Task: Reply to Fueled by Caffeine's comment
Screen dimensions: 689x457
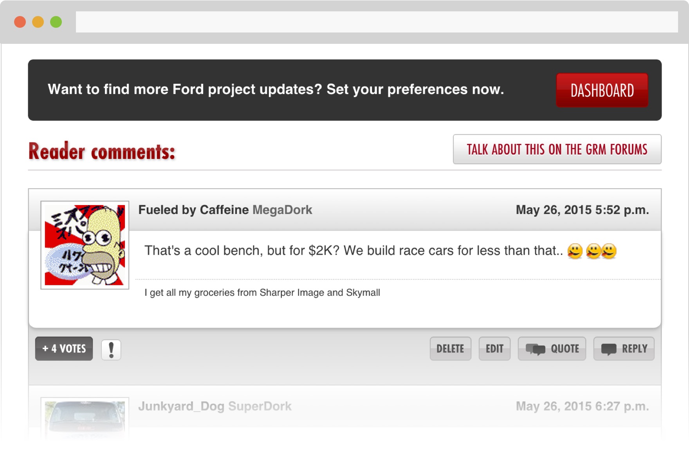Action: pos(624,349)
